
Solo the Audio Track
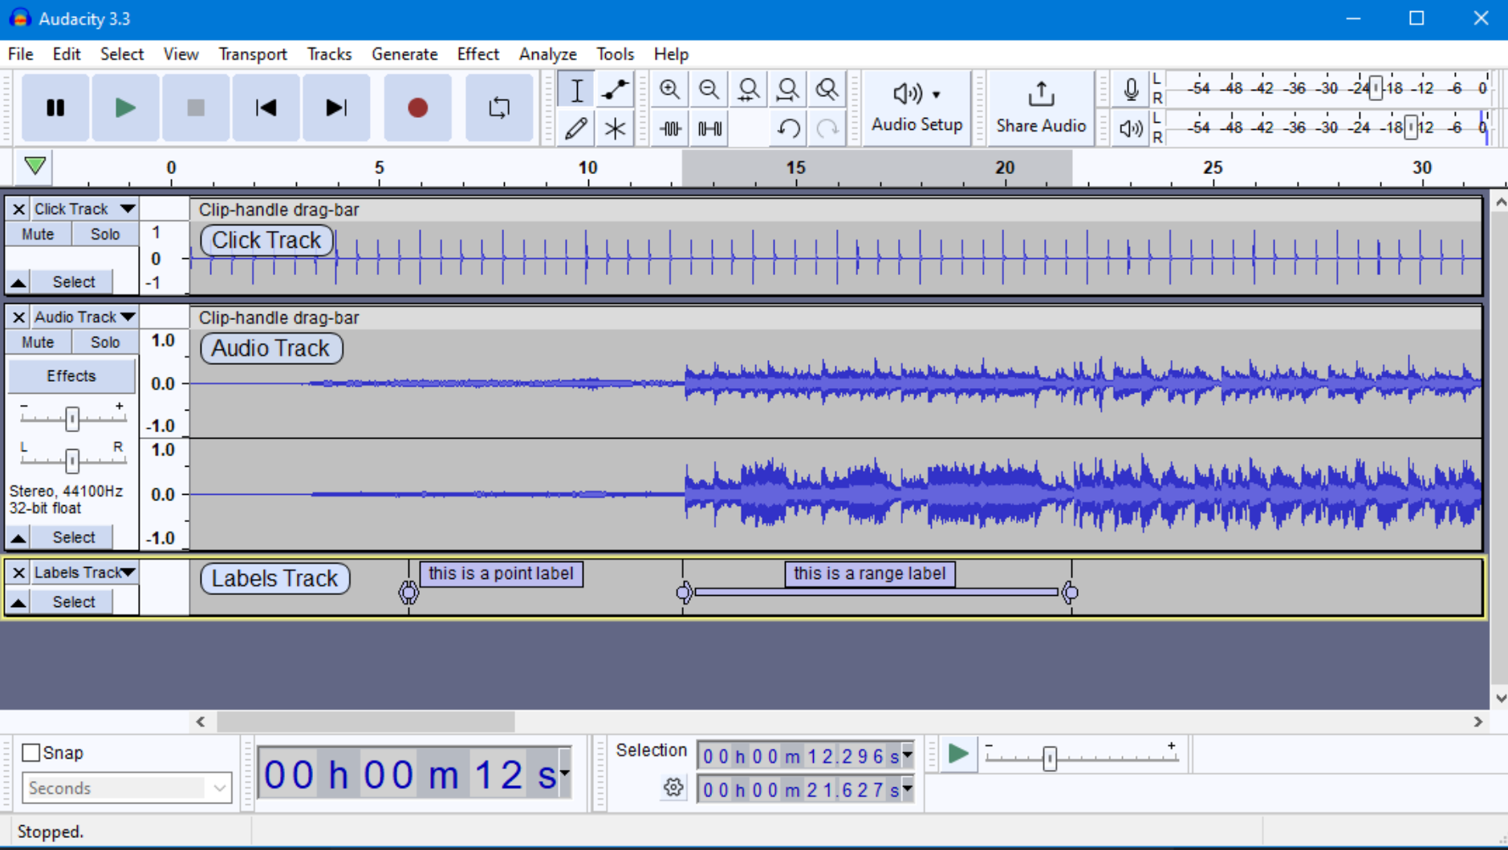[104, 342]
